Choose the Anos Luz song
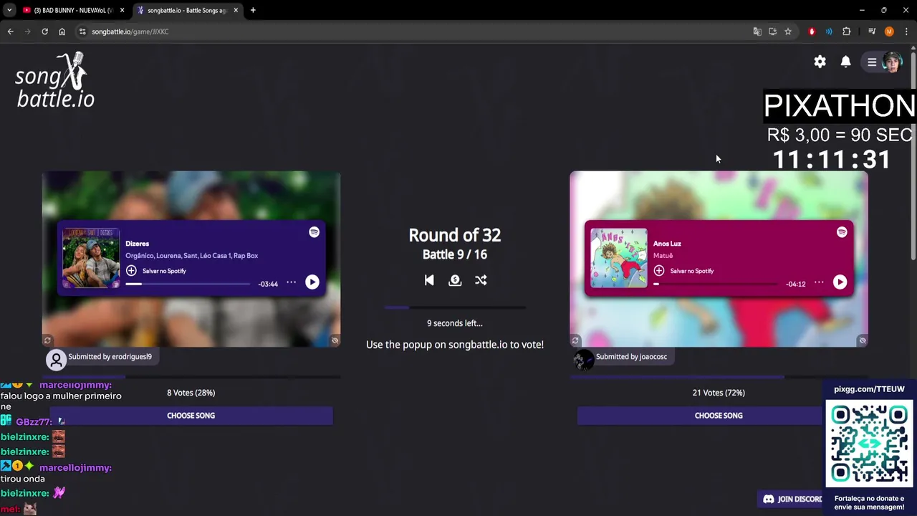This screenshot has height=516, width=917. pos(719,416)
